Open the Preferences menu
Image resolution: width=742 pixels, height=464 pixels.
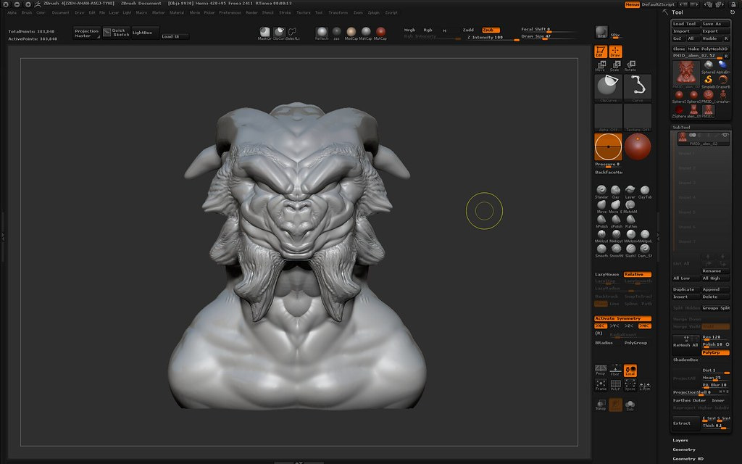(x=230, y=12)
